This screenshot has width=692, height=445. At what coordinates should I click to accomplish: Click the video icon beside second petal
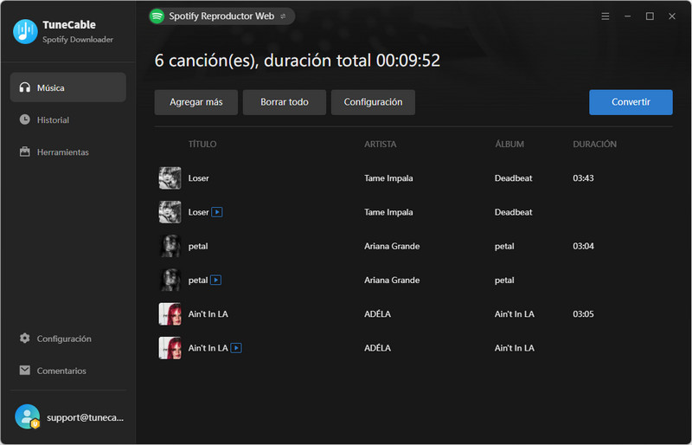[215, 281]
